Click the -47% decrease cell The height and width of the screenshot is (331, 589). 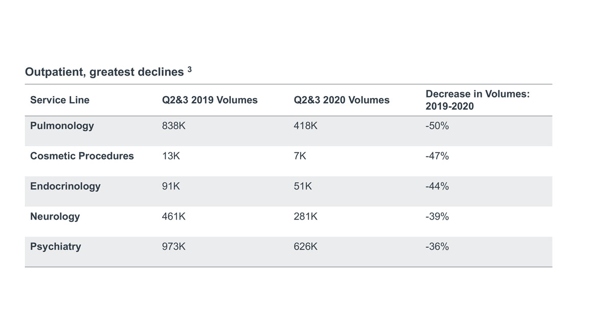click(437, 156)
